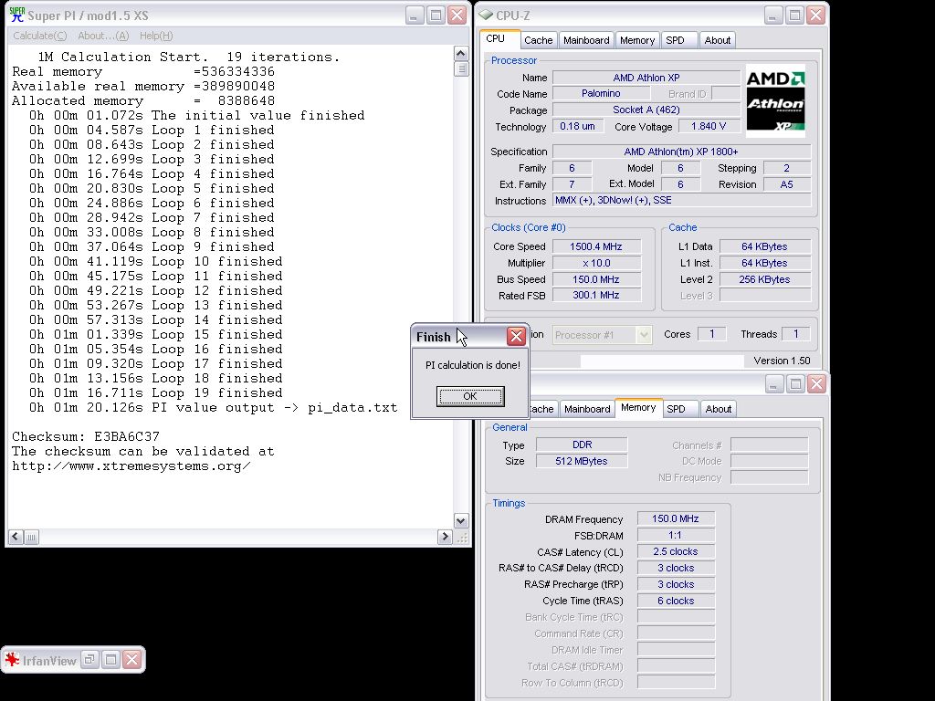Click the Code Name Palomino field
Screen dimensions: 935x701
coord(601,94)
